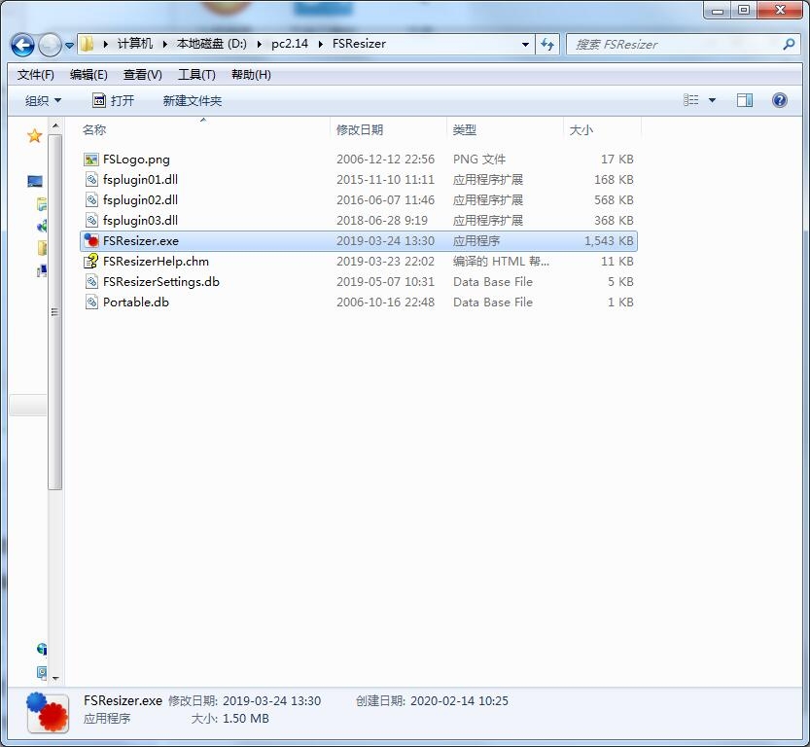810x747 pixels.
Task: Select 计算机 in the address breadcrumb
Action: click(x=135, y=44)
